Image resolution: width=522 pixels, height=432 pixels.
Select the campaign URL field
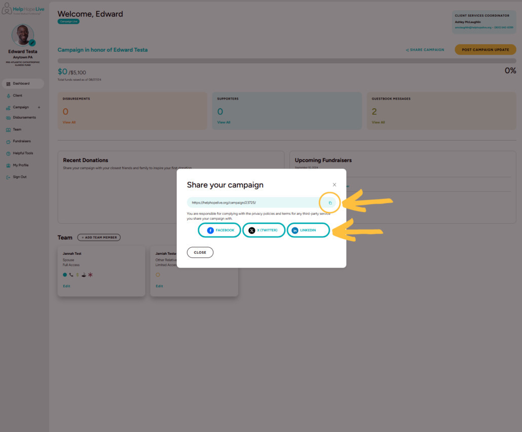[x=262, y=203]
